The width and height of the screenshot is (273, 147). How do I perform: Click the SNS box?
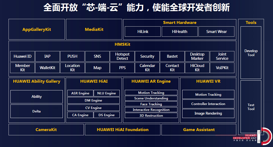point(97,56)
